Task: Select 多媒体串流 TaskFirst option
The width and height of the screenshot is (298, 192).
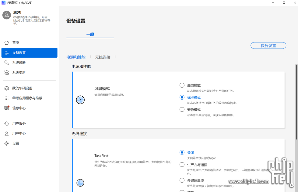Action: point(182,180)
